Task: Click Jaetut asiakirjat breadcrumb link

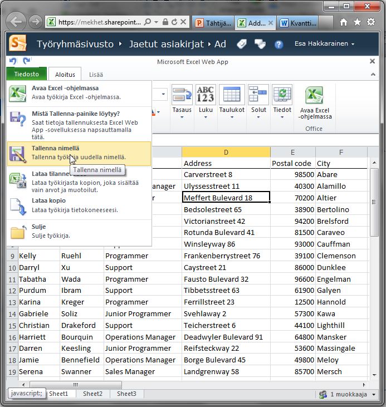Action: pos(167,44)
